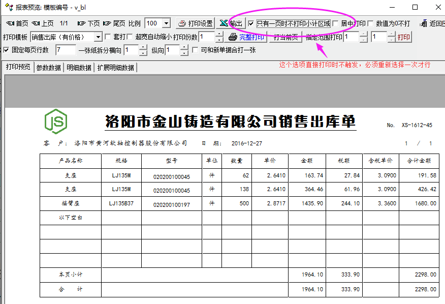Click 打当前页 button

(286, 37)
